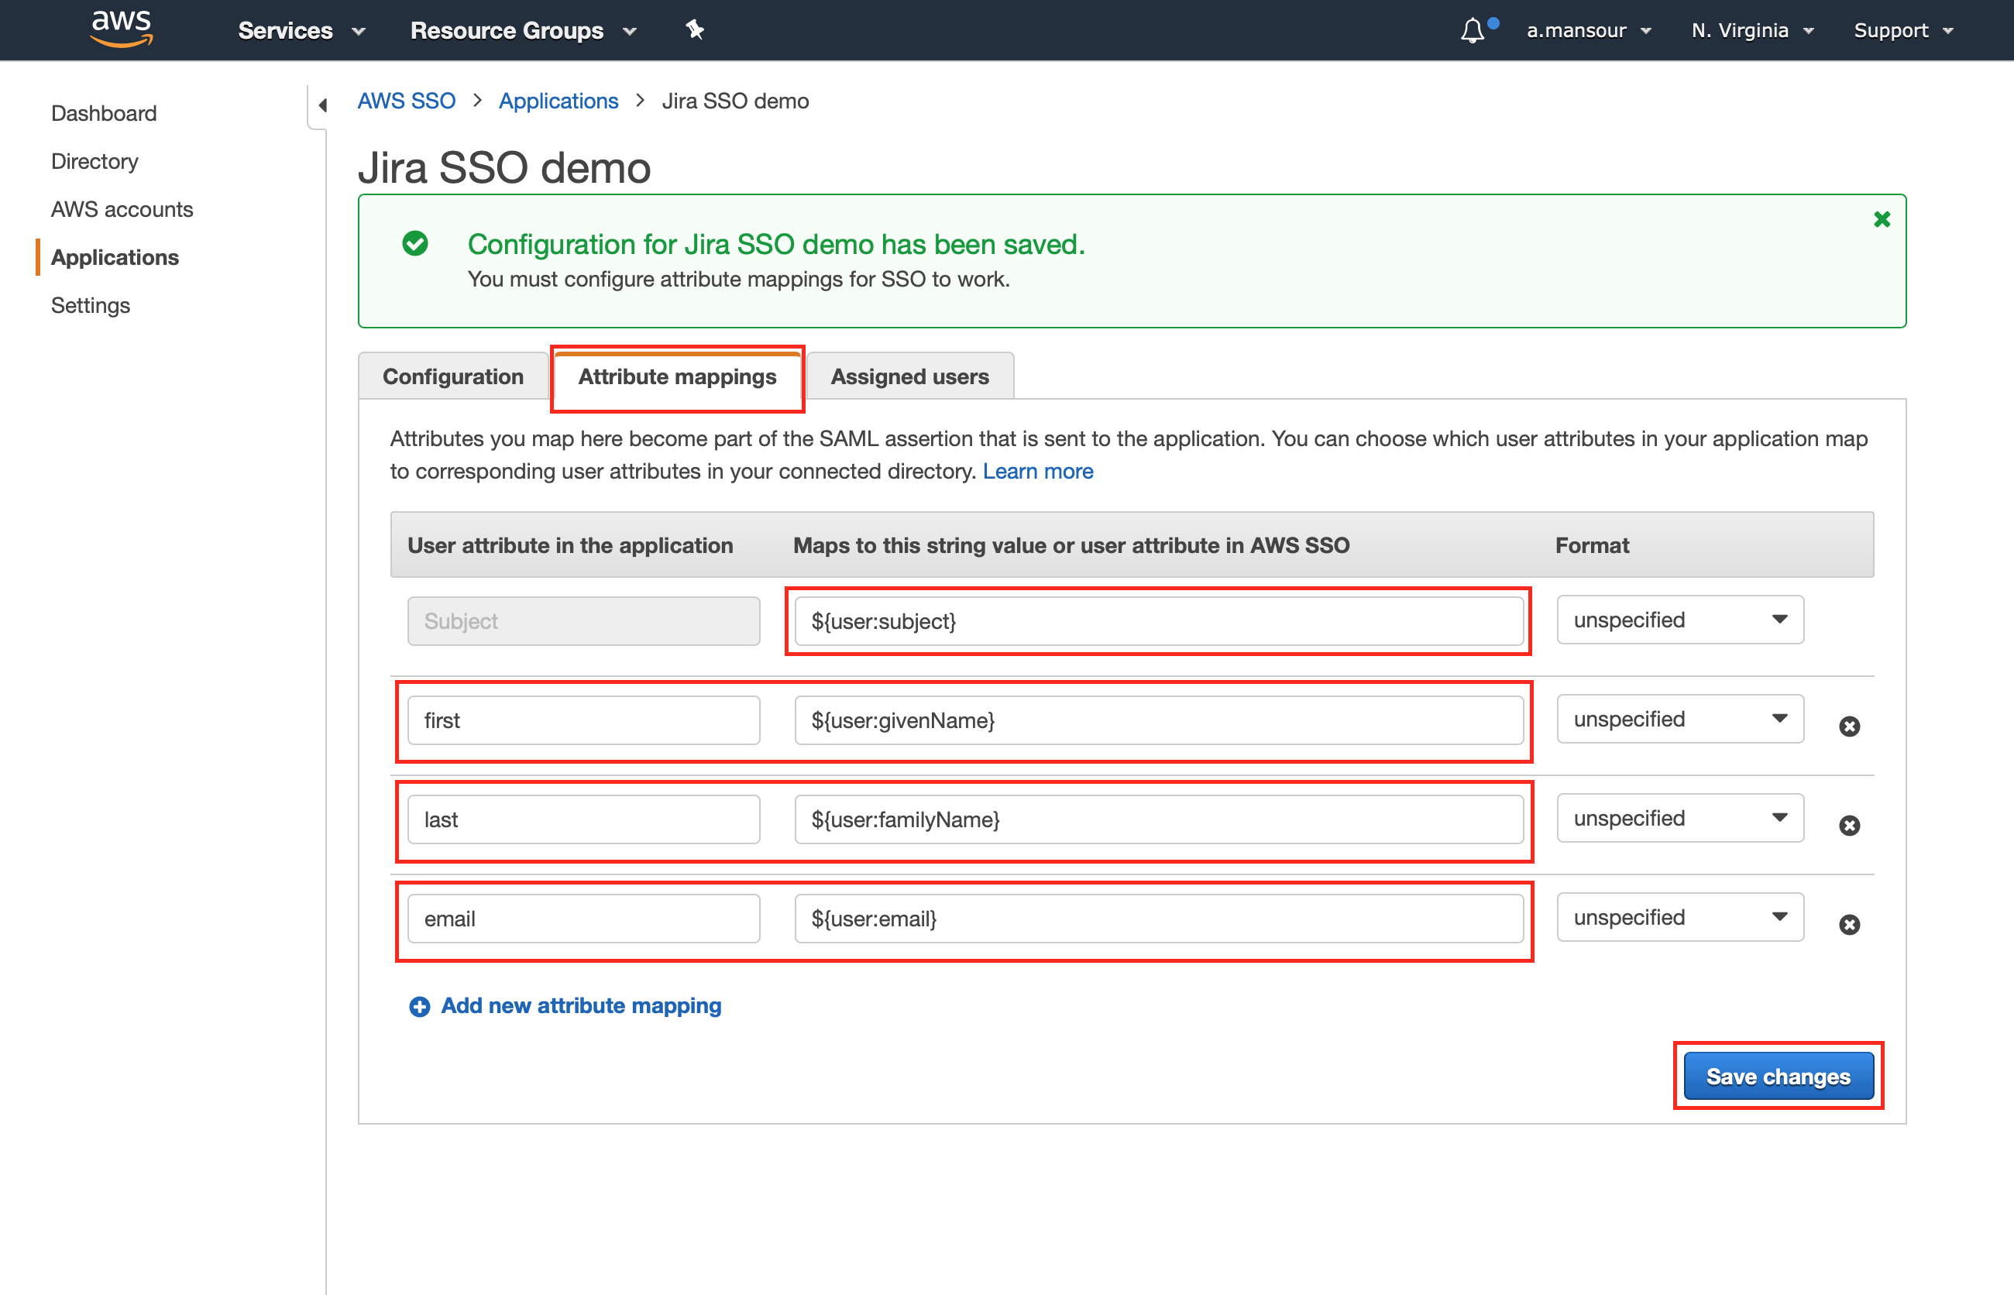Click the ${user:givenName} value field

(x=1159, y=720)
